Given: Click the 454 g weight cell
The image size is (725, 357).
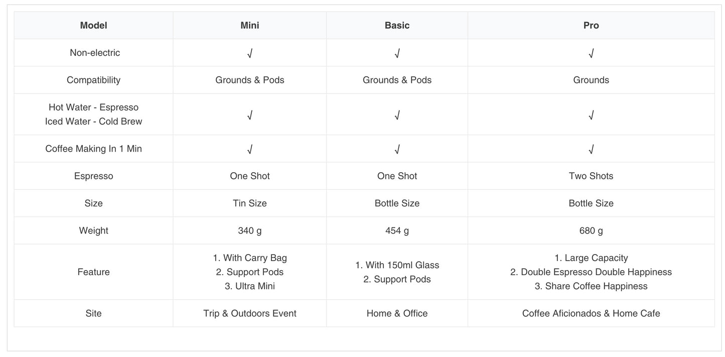Looking at the screenshot, I should (x=397, y=231).
